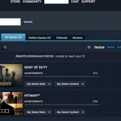
Task: Open the gear settings icon beside Playtime
Action: coord(89,47)
